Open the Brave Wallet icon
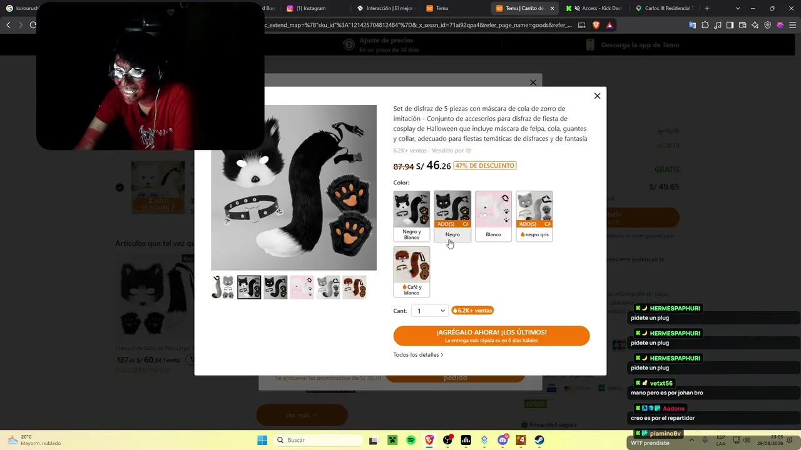 coord(743,25)
